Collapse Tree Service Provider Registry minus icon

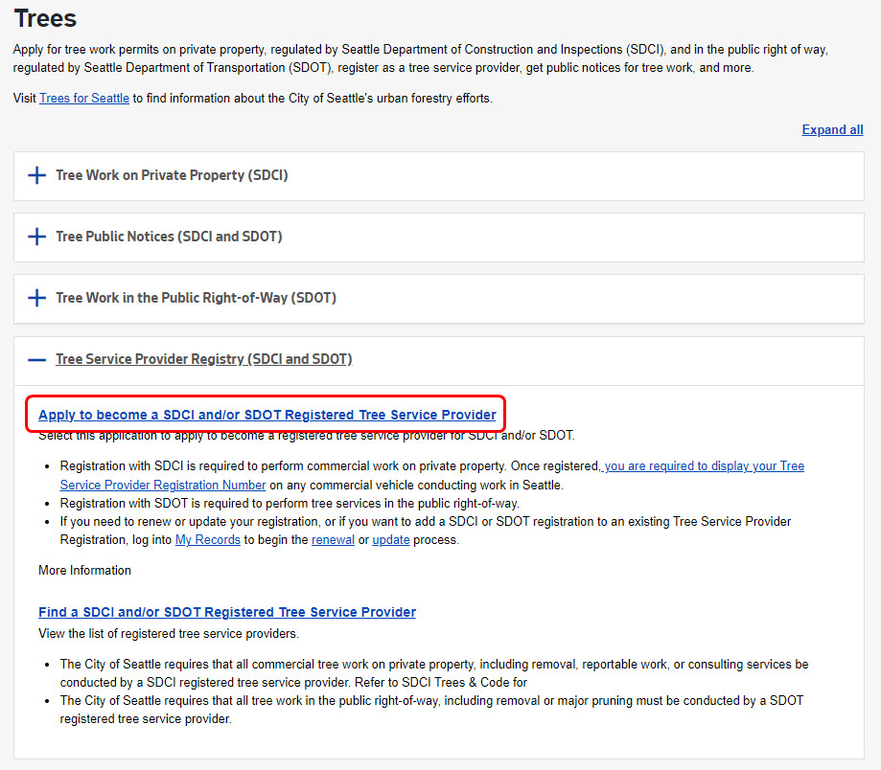point(36,360)
